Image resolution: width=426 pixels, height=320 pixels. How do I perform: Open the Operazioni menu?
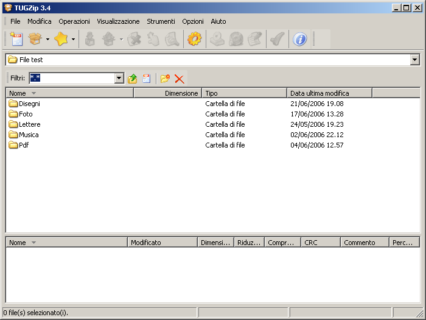tap(74, 21)
